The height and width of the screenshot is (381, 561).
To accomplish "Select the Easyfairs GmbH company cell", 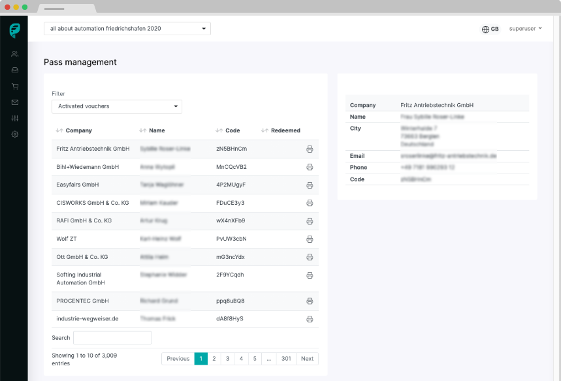I will click(78, 185).
